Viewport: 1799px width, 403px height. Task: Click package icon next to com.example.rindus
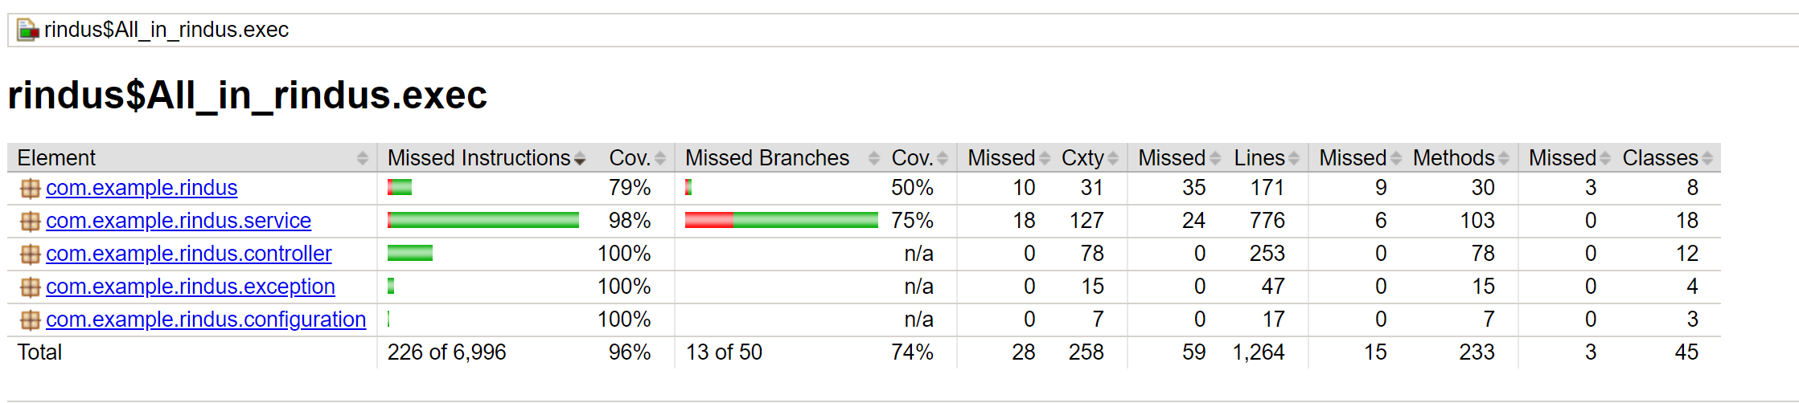click(30, 189)
